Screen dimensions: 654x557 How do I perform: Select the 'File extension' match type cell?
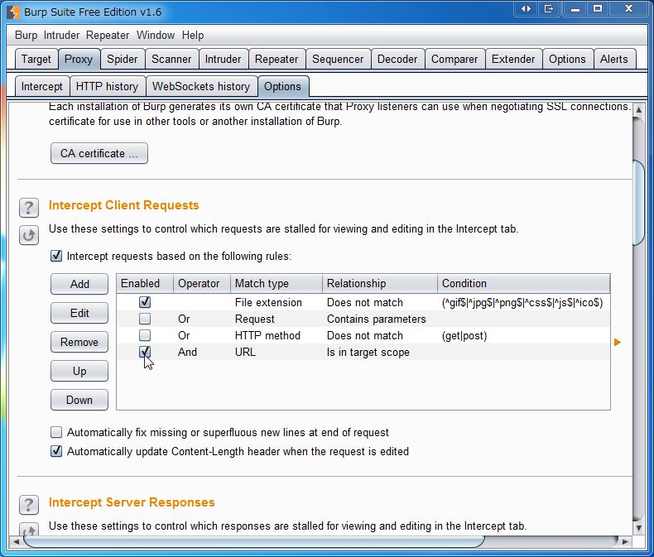(x=277, y=302)
